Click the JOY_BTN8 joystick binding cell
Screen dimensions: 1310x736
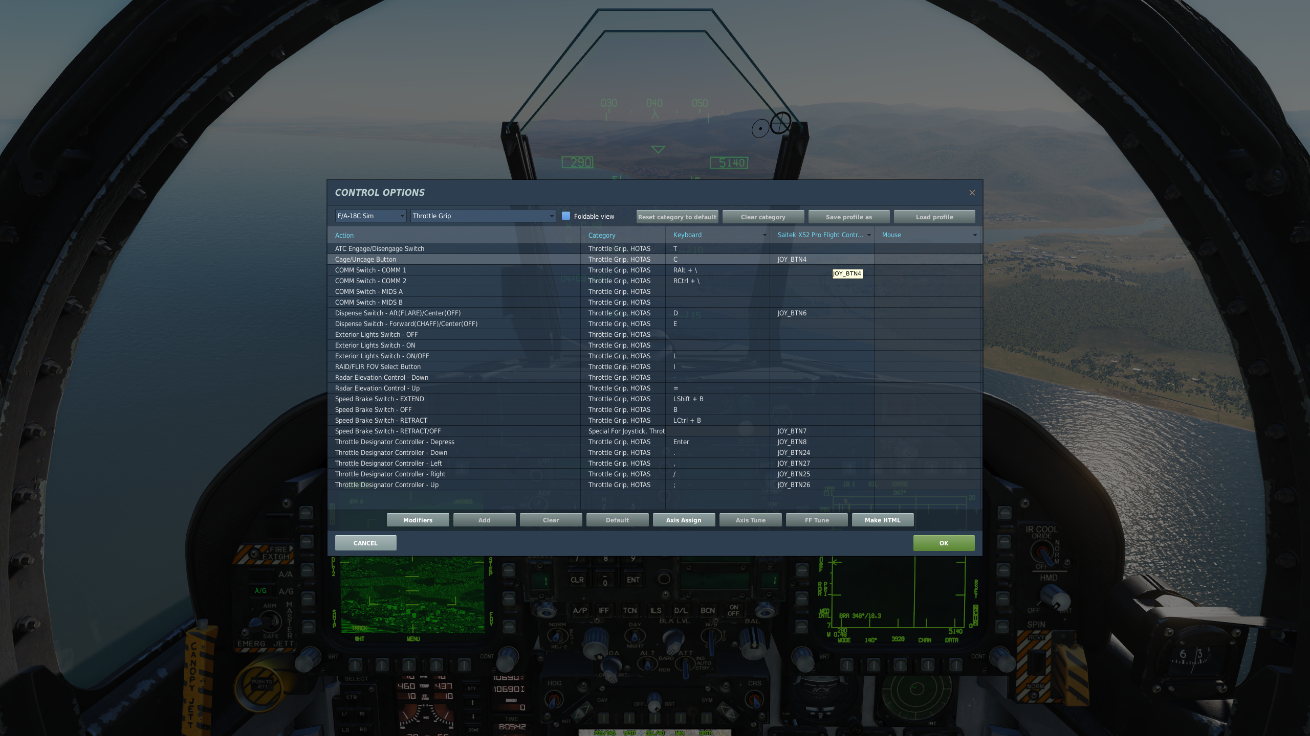pos(822,442)
